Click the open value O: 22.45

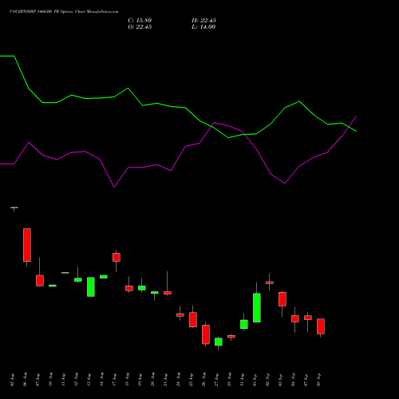coord(140,27)
